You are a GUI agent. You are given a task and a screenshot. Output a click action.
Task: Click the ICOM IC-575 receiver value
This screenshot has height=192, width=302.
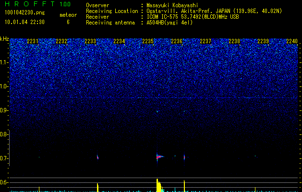[193, 17]
